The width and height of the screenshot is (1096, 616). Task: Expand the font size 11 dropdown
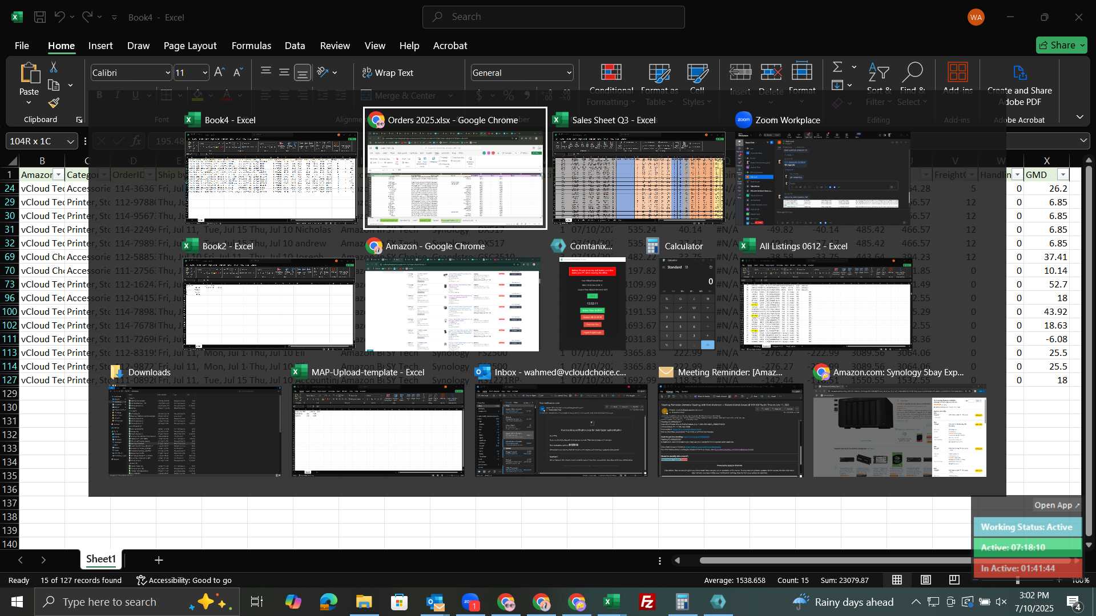[x=204, y=73]
